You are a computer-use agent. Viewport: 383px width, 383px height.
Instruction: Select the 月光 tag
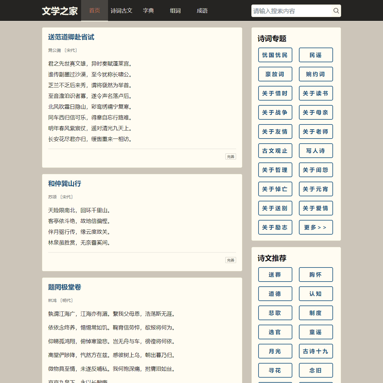pyautogui.click(x=275, y=351)
